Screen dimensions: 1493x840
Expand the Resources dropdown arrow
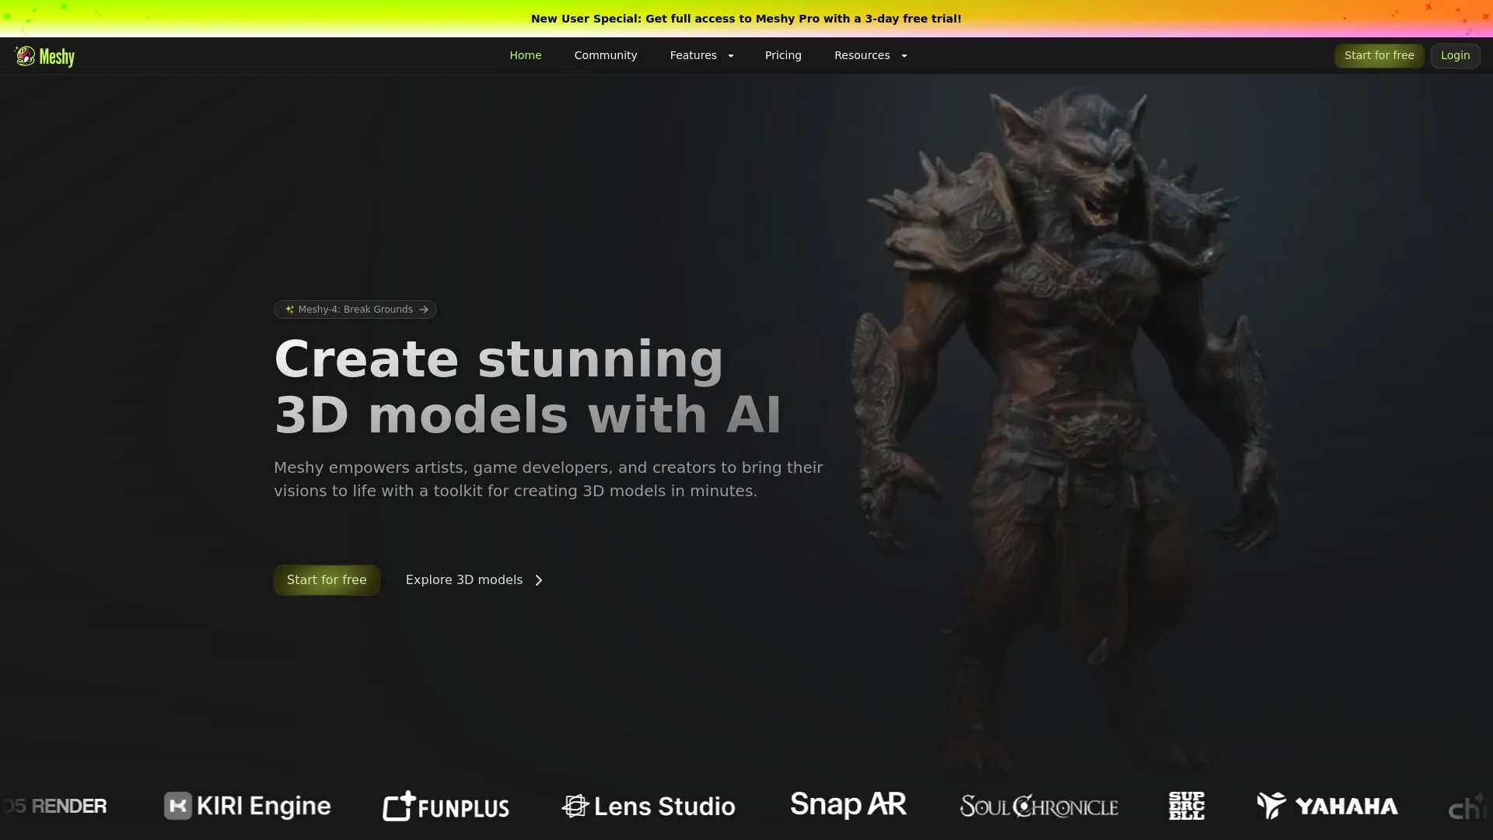904,56
